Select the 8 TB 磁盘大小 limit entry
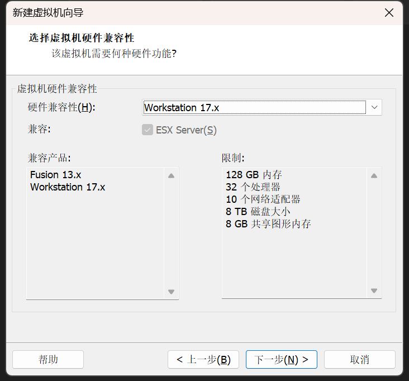Viewport: 409px width, 381px height. pyautogui.click(x=258, y=212)
